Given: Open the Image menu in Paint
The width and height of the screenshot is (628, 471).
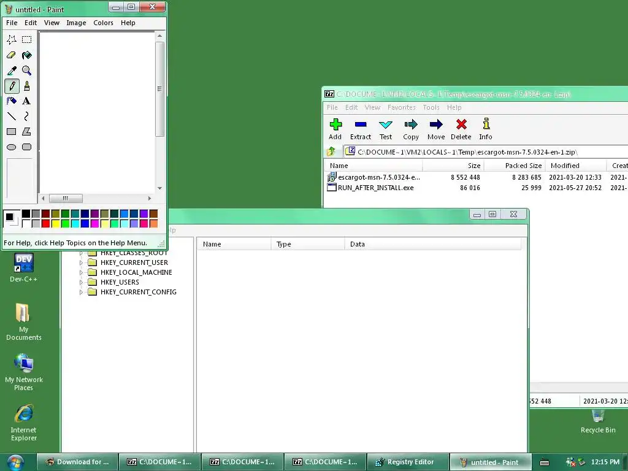Looking at the screenshot, I should click(76, 23).
